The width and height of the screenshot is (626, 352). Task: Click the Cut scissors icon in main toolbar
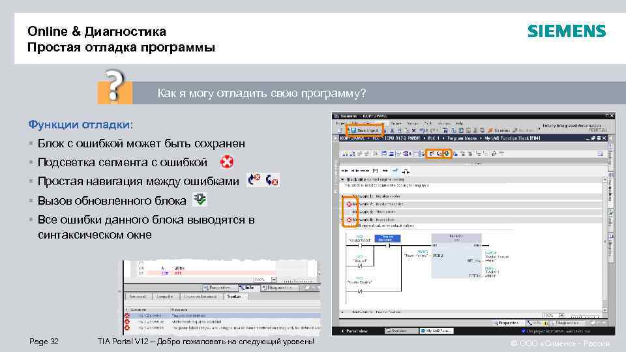click(x=393, y=130)
